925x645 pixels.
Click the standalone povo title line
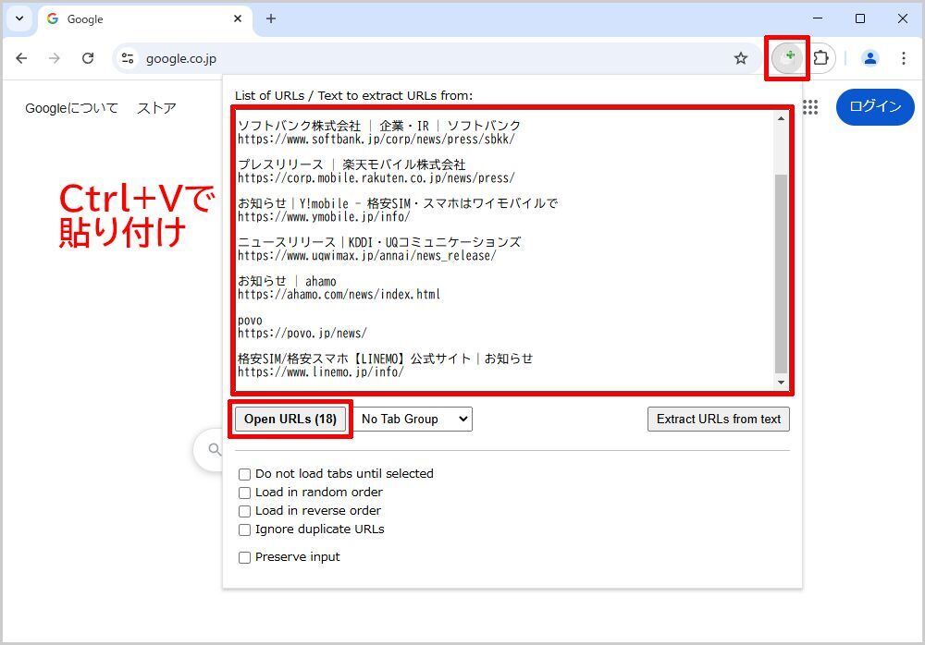[250, 320]
